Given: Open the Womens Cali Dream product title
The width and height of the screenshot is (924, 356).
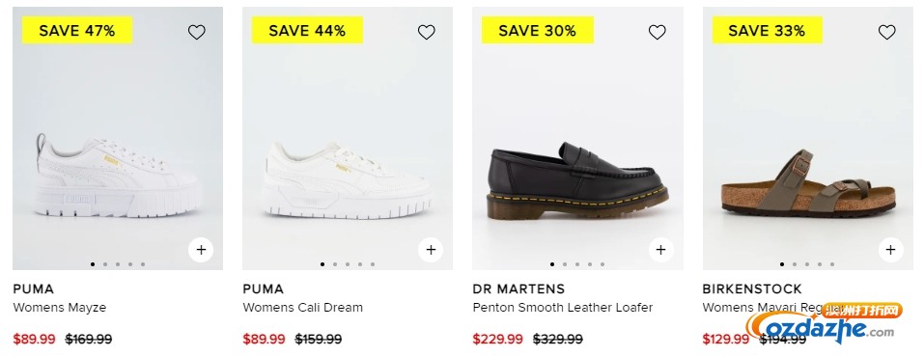Looking at the screenshot, I should click(303, 307).
